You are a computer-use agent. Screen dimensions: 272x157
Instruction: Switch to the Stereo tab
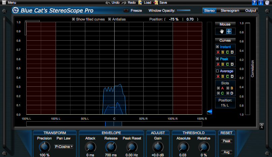pyautogui.click(x=209, y=10)
